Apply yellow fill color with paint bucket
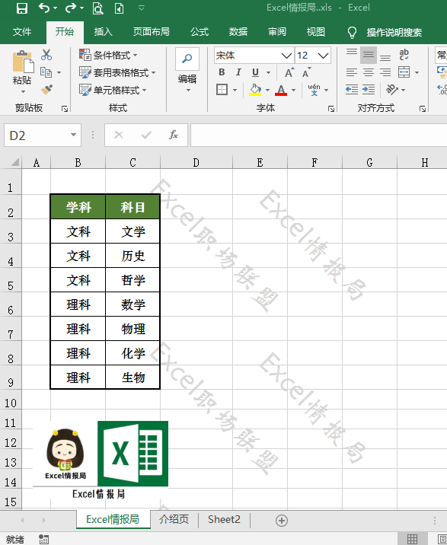447x545 pixels. 255,90
